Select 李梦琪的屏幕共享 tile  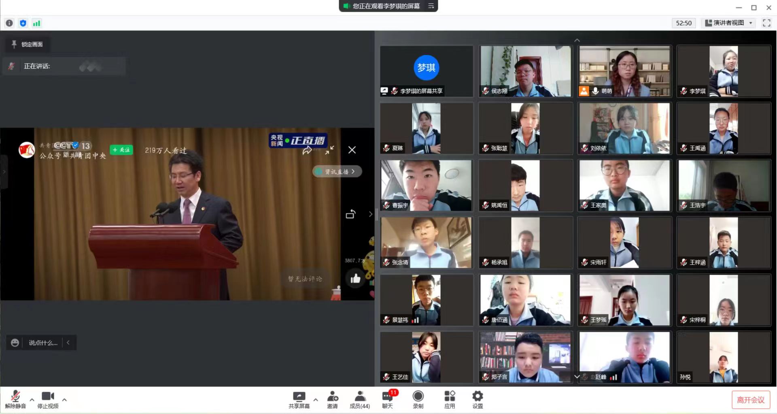(427, 71)
